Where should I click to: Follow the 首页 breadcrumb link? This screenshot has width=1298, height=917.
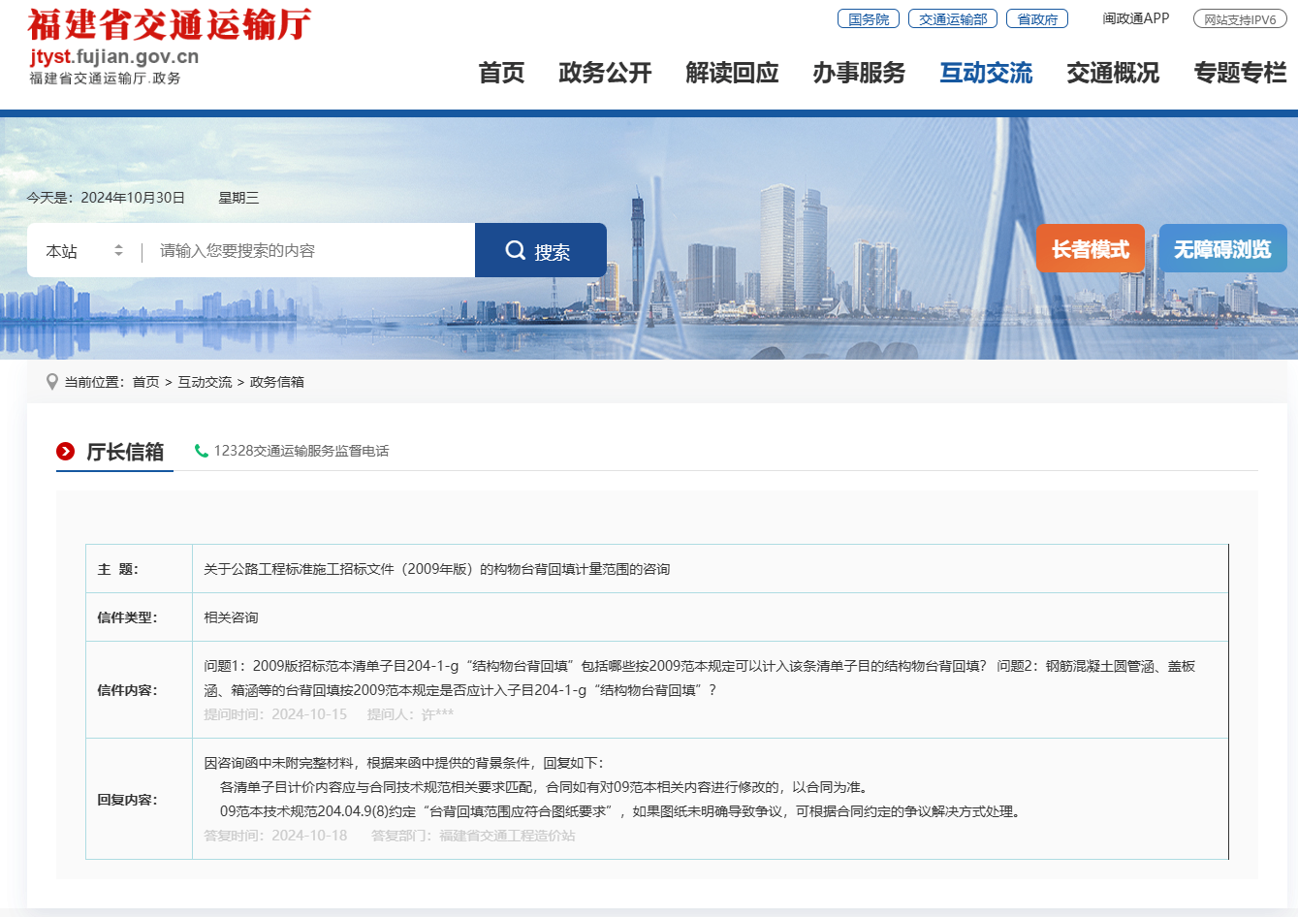[145, 381]
